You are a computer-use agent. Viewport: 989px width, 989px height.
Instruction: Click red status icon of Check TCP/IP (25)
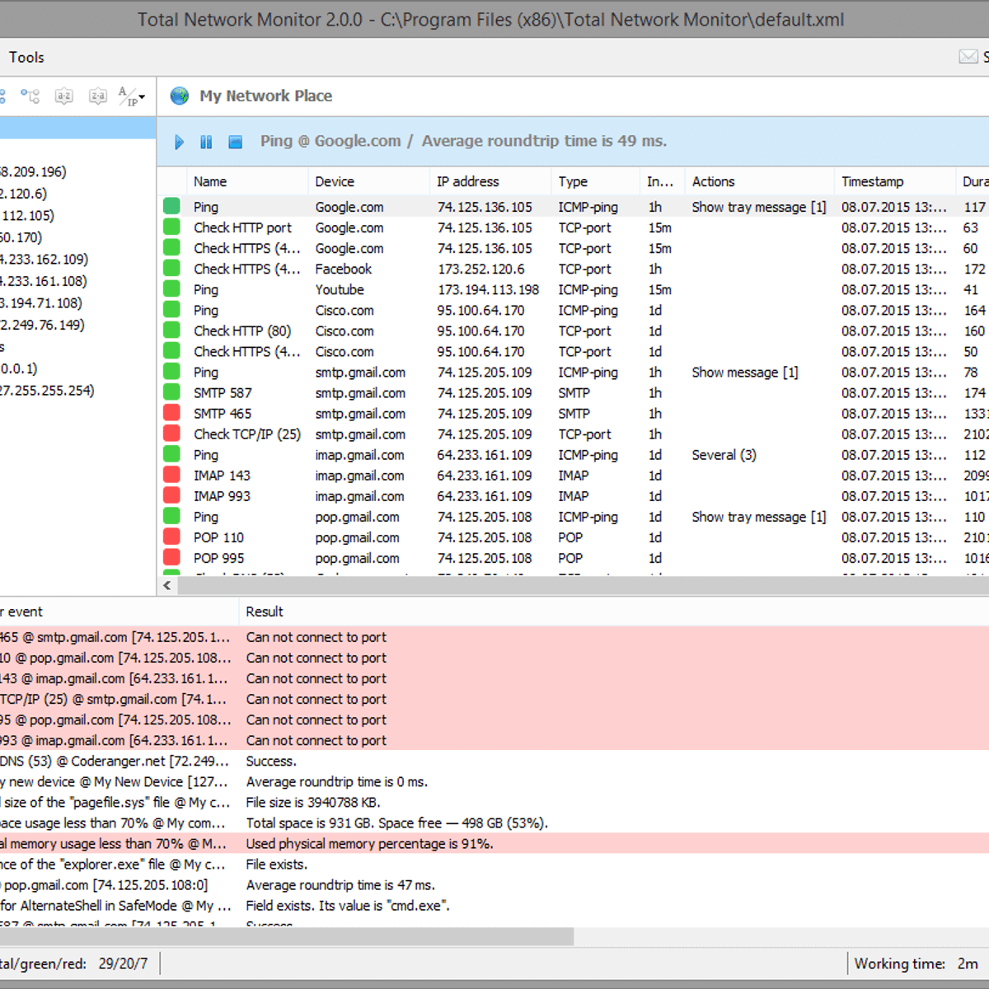click(x=171, y=433)
